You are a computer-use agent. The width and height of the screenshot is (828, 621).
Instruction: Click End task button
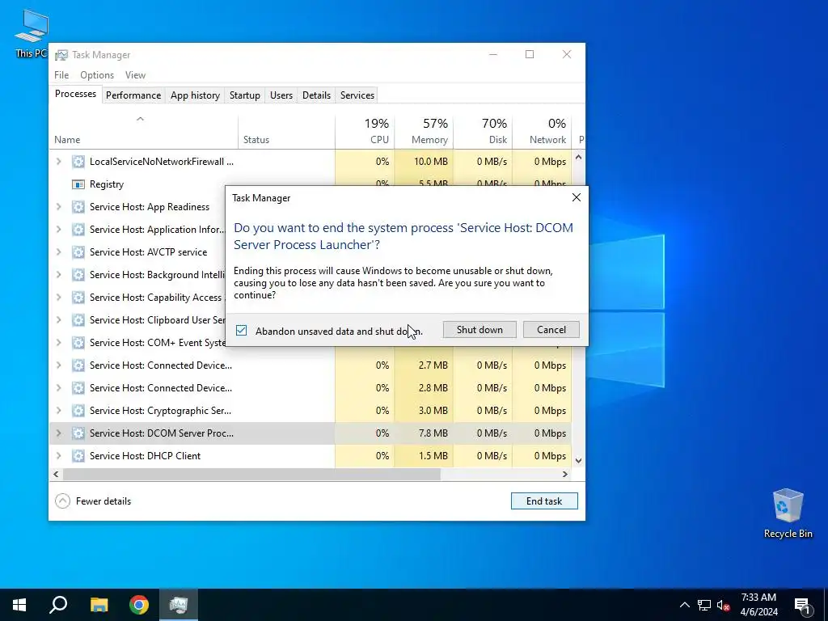(544, 501)
